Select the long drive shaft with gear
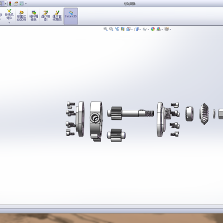 (x=130, y=113)
